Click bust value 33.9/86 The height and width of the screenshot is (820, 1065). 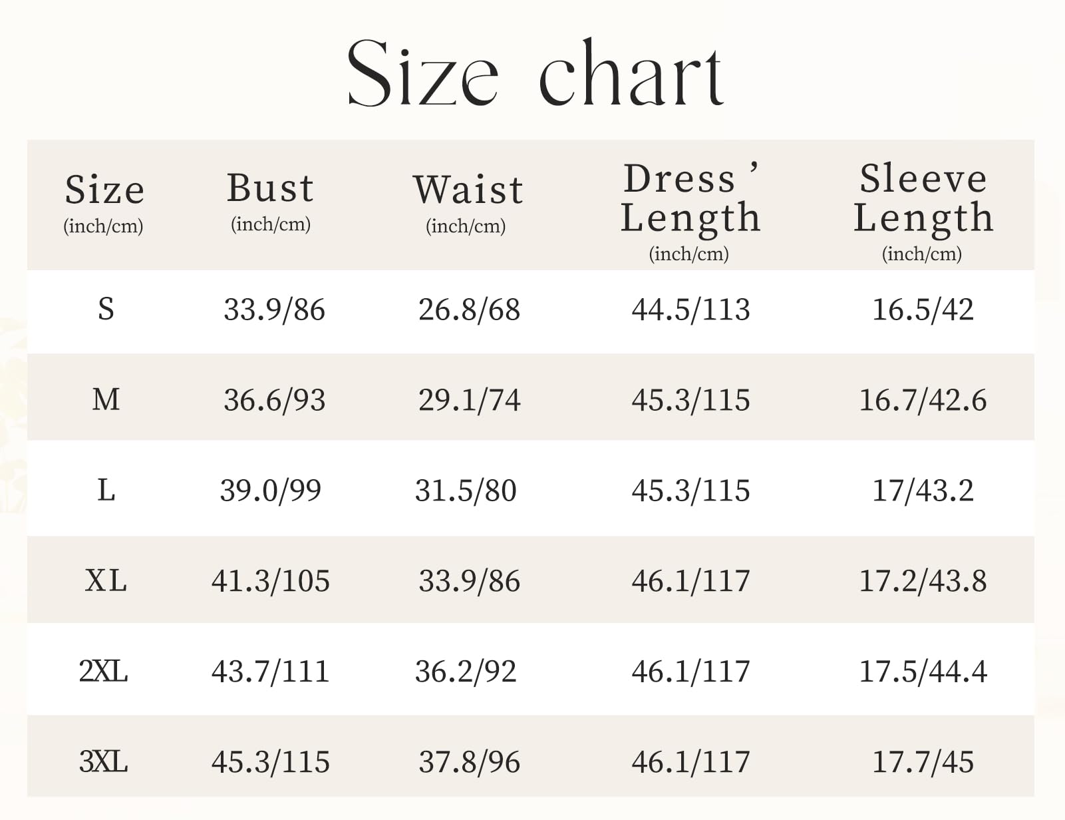(x=274, y=309)
